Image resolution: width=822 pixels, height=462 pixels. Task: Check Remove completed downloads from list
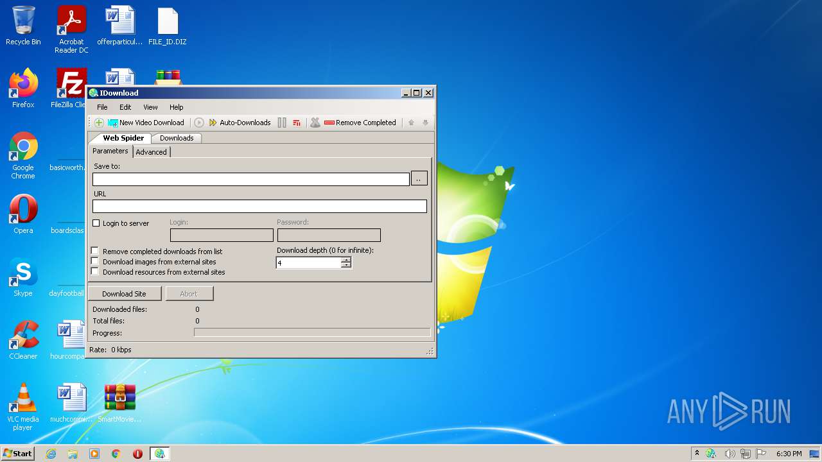click(x=95, y=251)
